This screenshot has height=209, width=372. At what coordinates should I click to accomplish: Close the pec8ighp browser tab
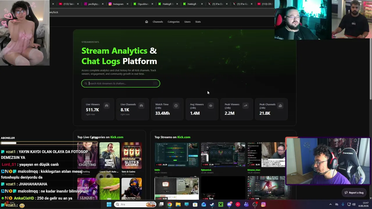[103, 4]
